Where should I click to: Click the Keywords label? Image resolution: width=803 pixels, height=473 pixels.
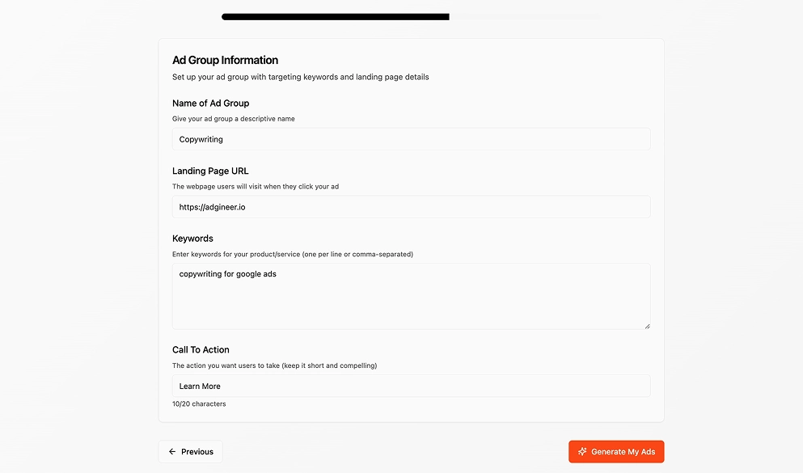[192, 239]
